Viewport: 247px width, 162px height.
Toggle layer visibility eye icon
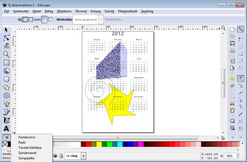tap(55, 156)
